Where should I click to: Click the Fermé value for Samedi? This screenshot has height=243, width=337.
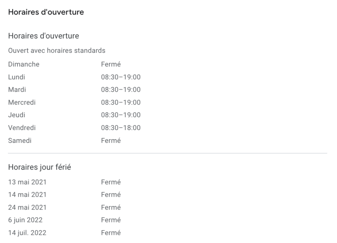point(111,141)
